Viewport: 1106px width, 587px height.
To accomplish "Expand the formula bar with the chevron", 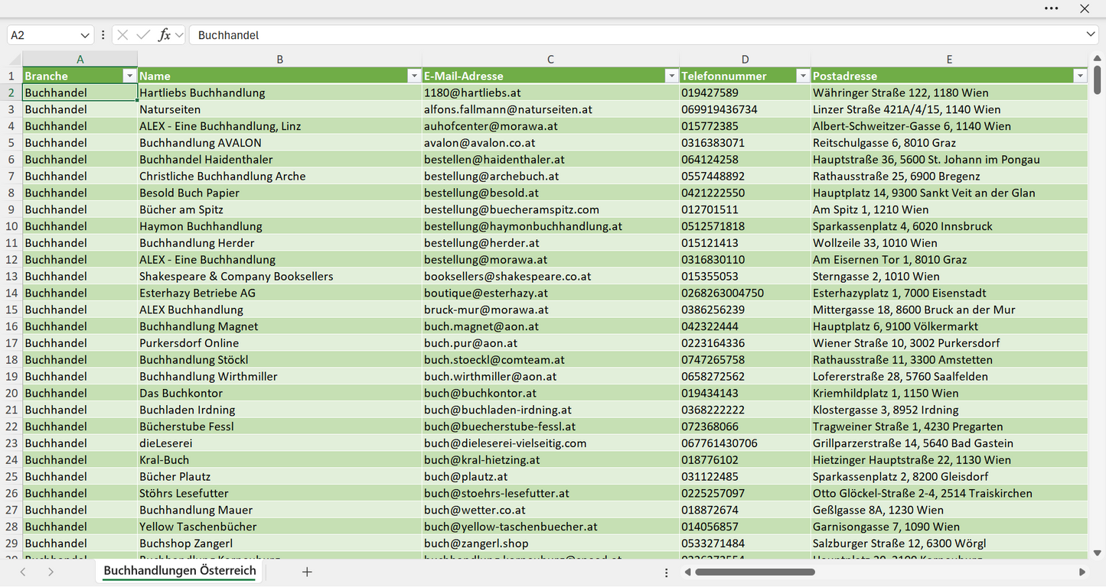I will coord(1091,35).
